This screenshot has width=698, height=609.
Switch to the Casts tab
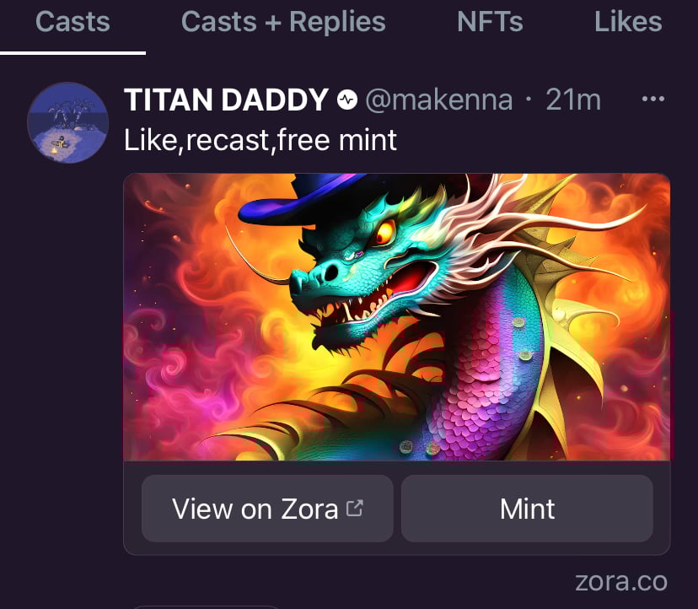(72, 21)
